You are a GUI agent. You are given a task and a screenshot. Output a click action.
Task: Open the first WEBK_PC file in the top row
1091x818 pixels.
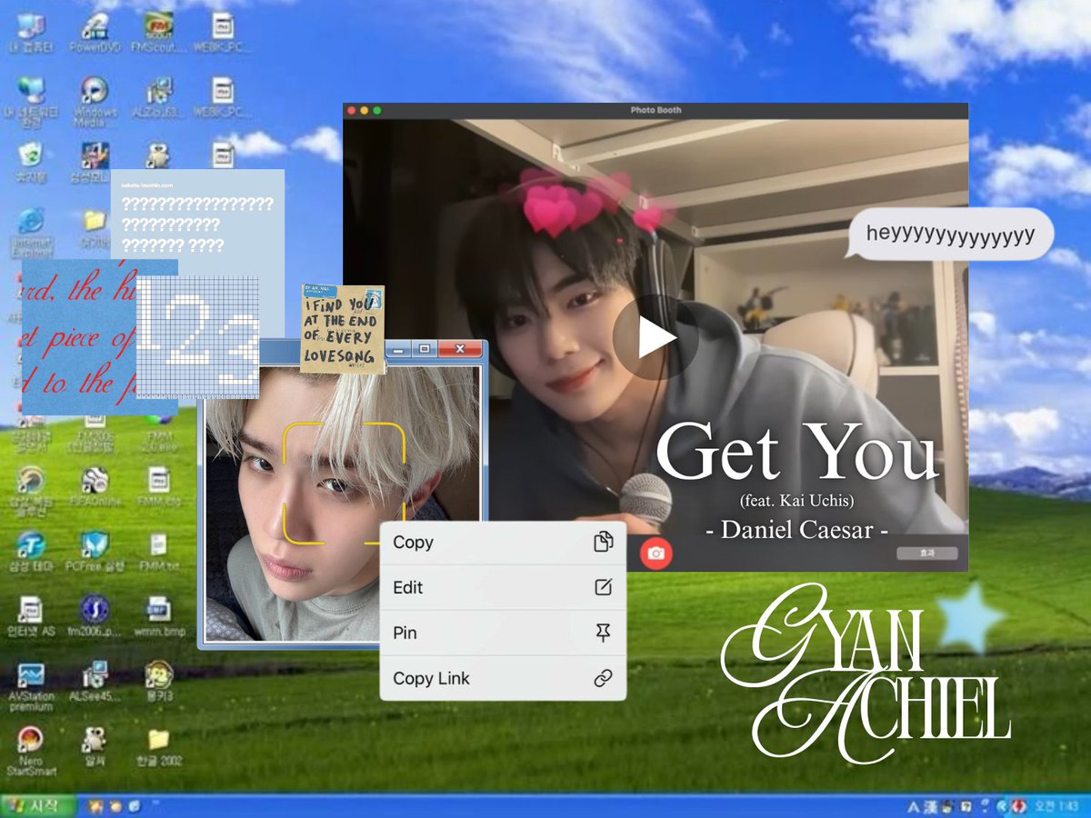pyautogui.click(x=223, y=34)
